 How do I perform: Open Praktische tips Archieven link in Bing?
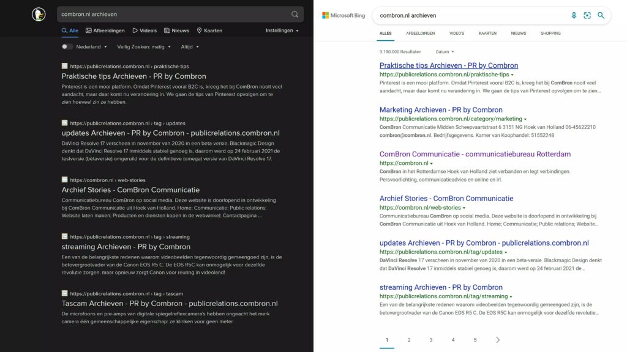[x=449, y=65]
